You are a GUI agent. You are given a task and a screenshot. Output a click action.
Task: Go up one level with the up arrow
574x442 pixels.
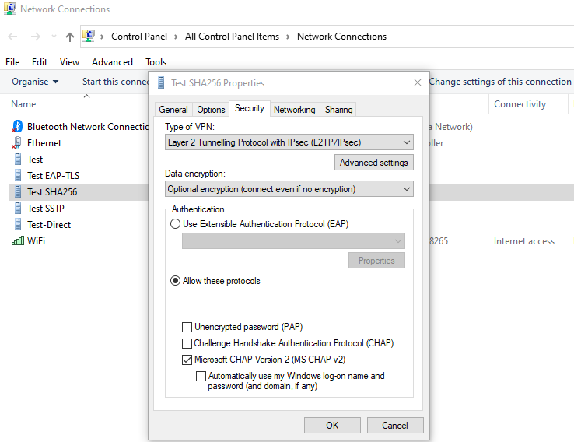click(x=69, y=37)
